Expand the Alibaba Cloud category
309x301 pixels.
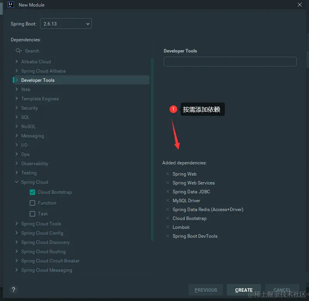point(17,61)
